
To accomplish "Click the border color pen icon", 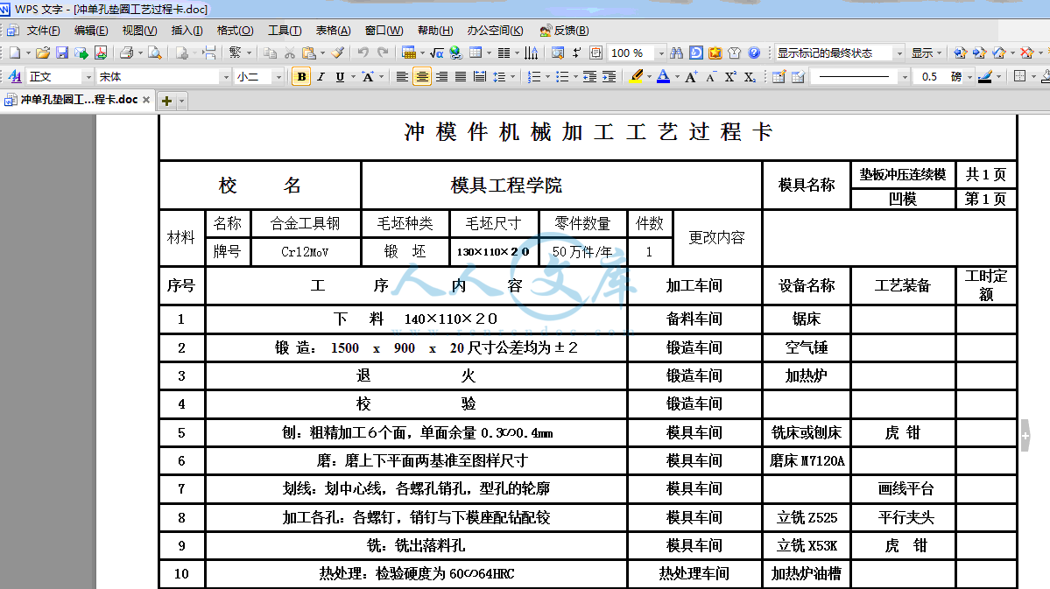I will [985, 77].
